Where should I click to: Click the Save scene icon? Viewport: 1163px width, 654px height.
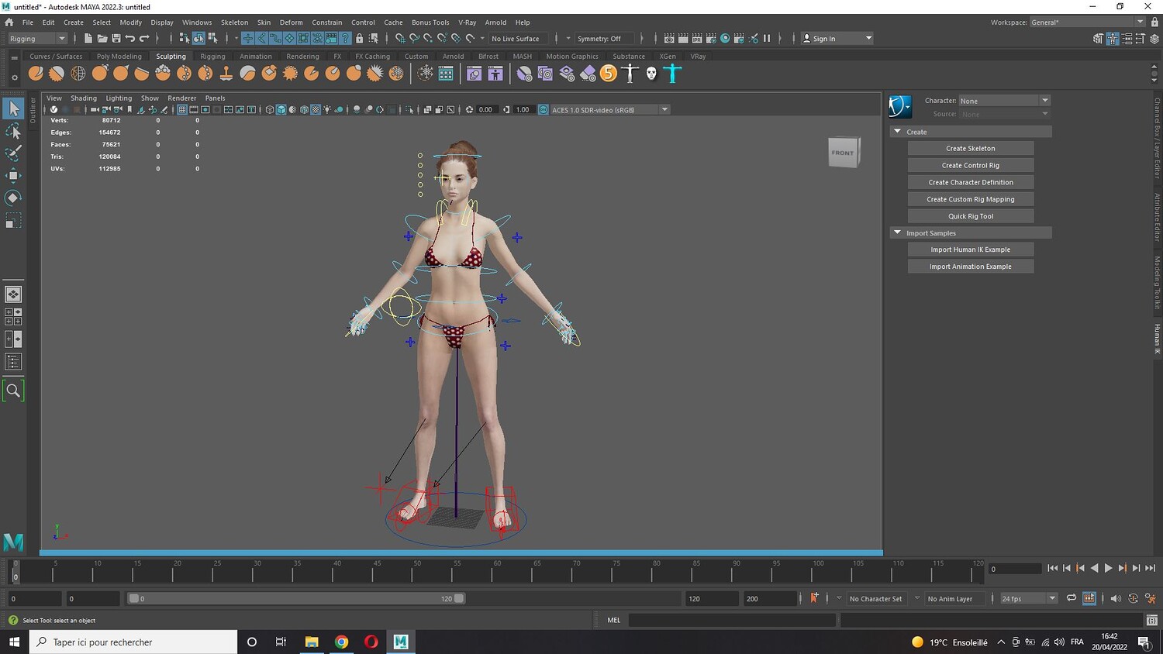click(116, 38)
